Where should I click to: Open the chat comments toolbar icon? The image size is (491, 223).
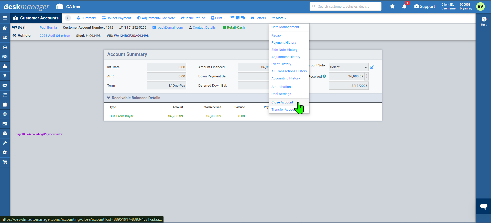click(x=243, y=18)
